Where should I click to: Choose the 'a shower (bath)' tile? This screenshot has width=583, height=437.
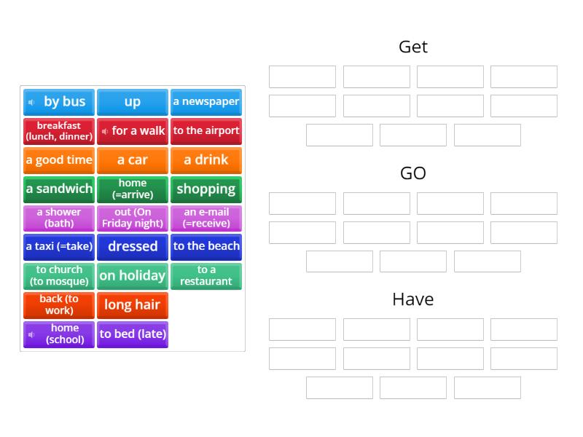pyautogui.click(x=58, y=218)
